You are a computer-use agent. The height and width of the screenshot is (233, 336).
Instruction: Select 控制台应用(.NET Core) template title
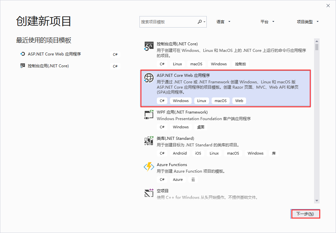(177, 44)
